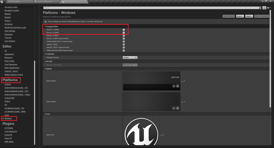Click the Game Splash ellipsis browse button
This screenshot has width=274, height=148.
point(182,102)
